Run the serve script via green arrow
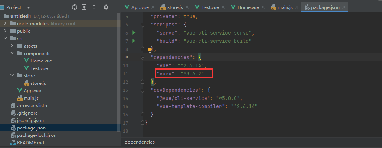The image size is (382, 148). tap(134, 32)
